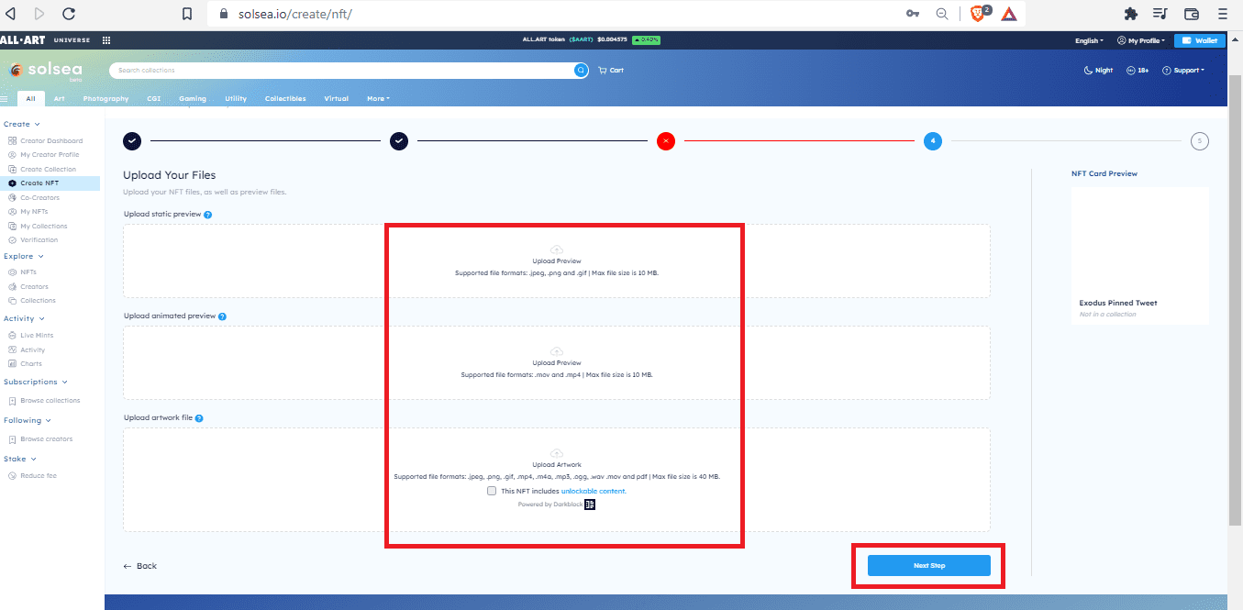The image size is (1243, 610).
Task: Click in the Search collections field
Action: tap(339, 71)
